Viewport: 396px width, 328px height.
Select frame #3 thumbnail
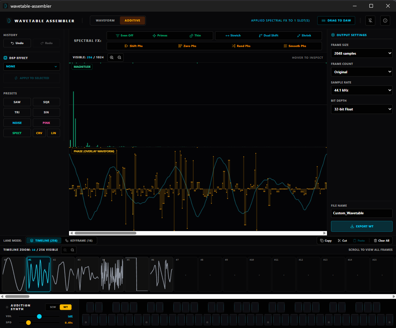pyautogui.click(x=87, y=274)
